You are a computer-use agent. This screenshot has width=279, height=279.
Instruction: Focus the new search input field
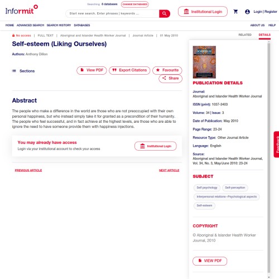tap(113, 13)
